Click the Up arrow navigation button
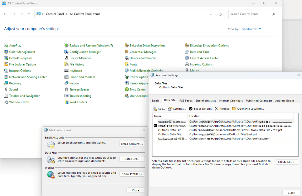The height and width of the screenshot is (196, 302). [29, 14]
